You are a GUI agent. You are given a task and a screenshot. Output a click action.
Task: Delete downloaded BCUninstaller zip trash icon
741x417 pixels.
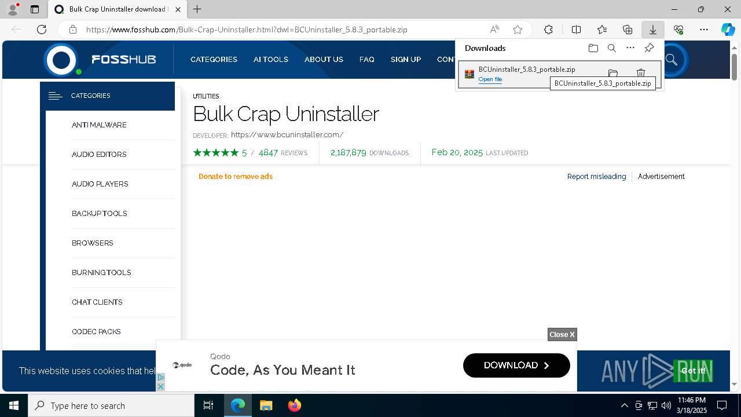click(641, 73)
